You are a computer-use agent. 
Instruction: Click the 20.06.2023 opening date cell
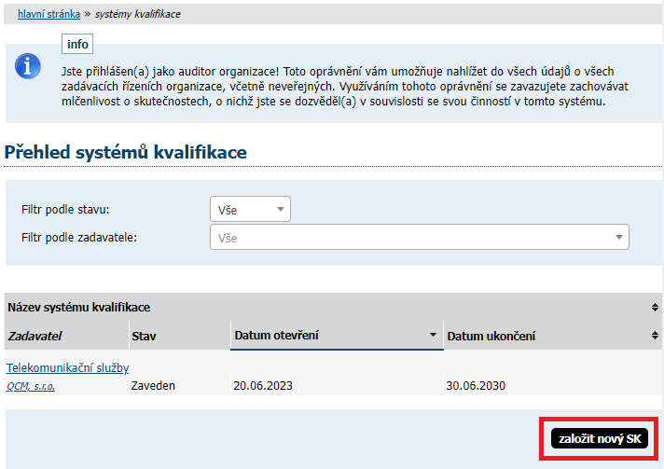tap(264, 385)
